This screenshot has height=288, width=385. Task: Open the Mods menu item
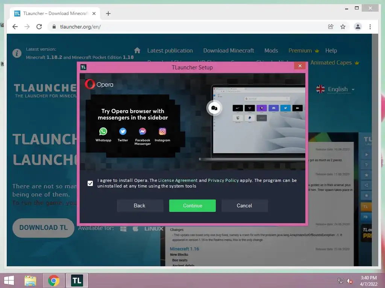[271, 51]
